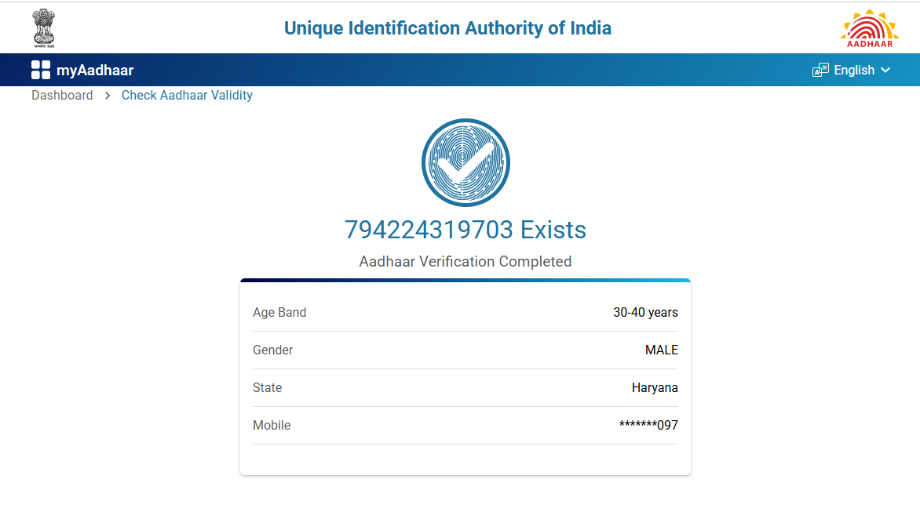Click the 794224319703 Exists heading
The width and height of the screenshot is (920, 519).
click(x=465, y=230)
